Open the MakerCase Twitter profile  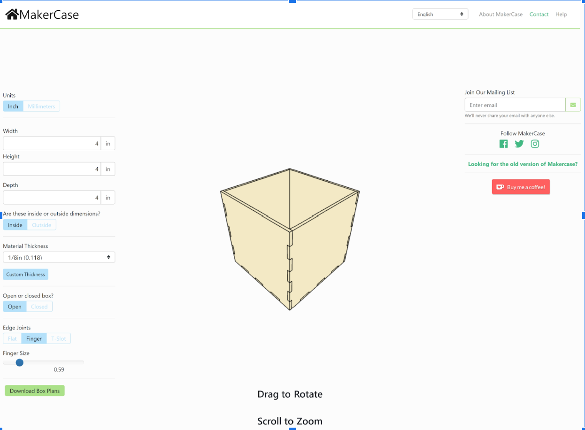519,144
